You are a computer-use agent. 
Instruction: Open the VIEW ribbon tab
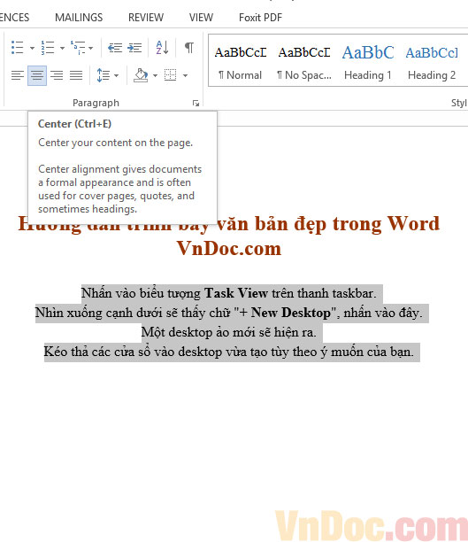(201, 18)
